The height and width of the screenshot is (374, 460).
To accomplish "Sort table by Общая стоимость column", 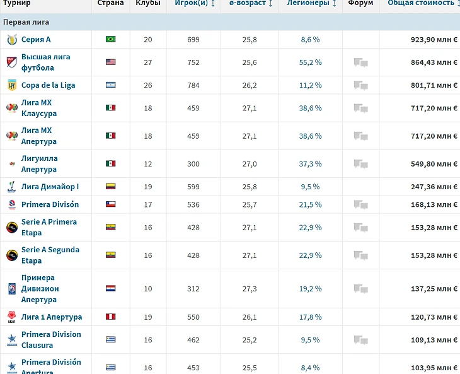I will (422, 3).
